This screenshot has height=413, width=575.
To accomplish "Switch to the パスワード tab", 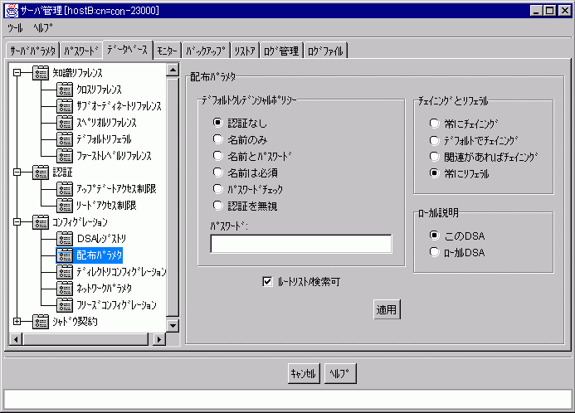I will click(81, 51).
